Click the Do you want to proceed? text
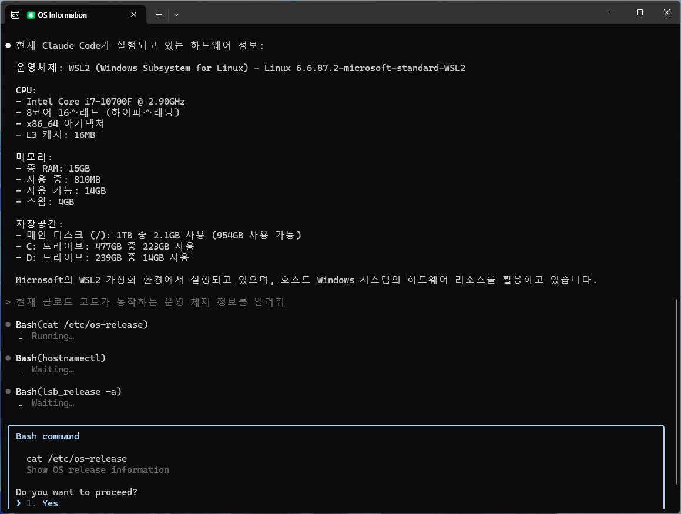Screen dimensions: 681x514 [x=76, y=492]
